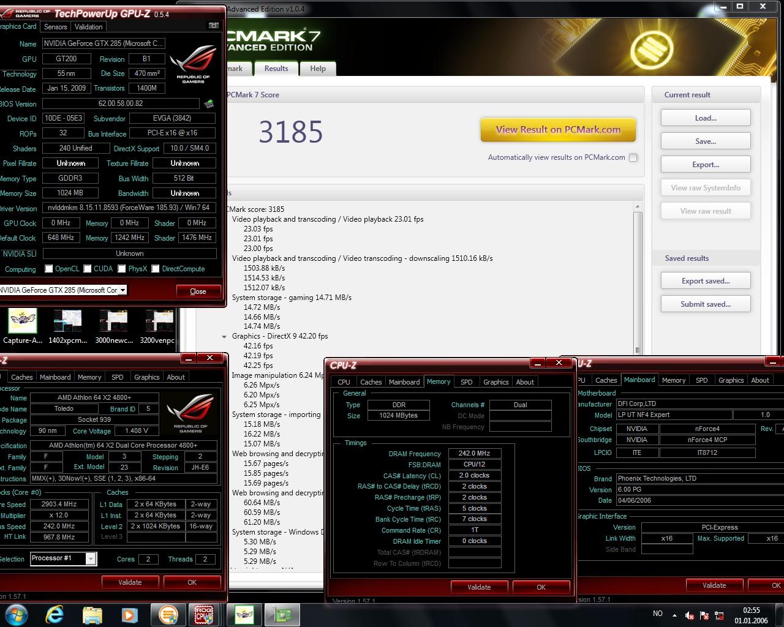Click Submit saved... button
Screen dimensions: 784x627
pyautogui.click(x=706, y=304)
